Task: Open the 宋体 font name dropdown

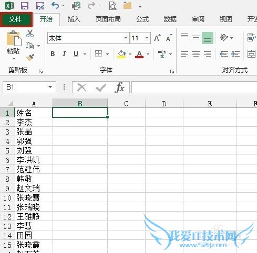Action: pyautogui.click(x=126, y=38)
